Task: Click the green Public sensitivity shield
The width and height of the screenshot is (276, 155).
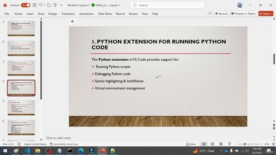Action: click(93, 5)
